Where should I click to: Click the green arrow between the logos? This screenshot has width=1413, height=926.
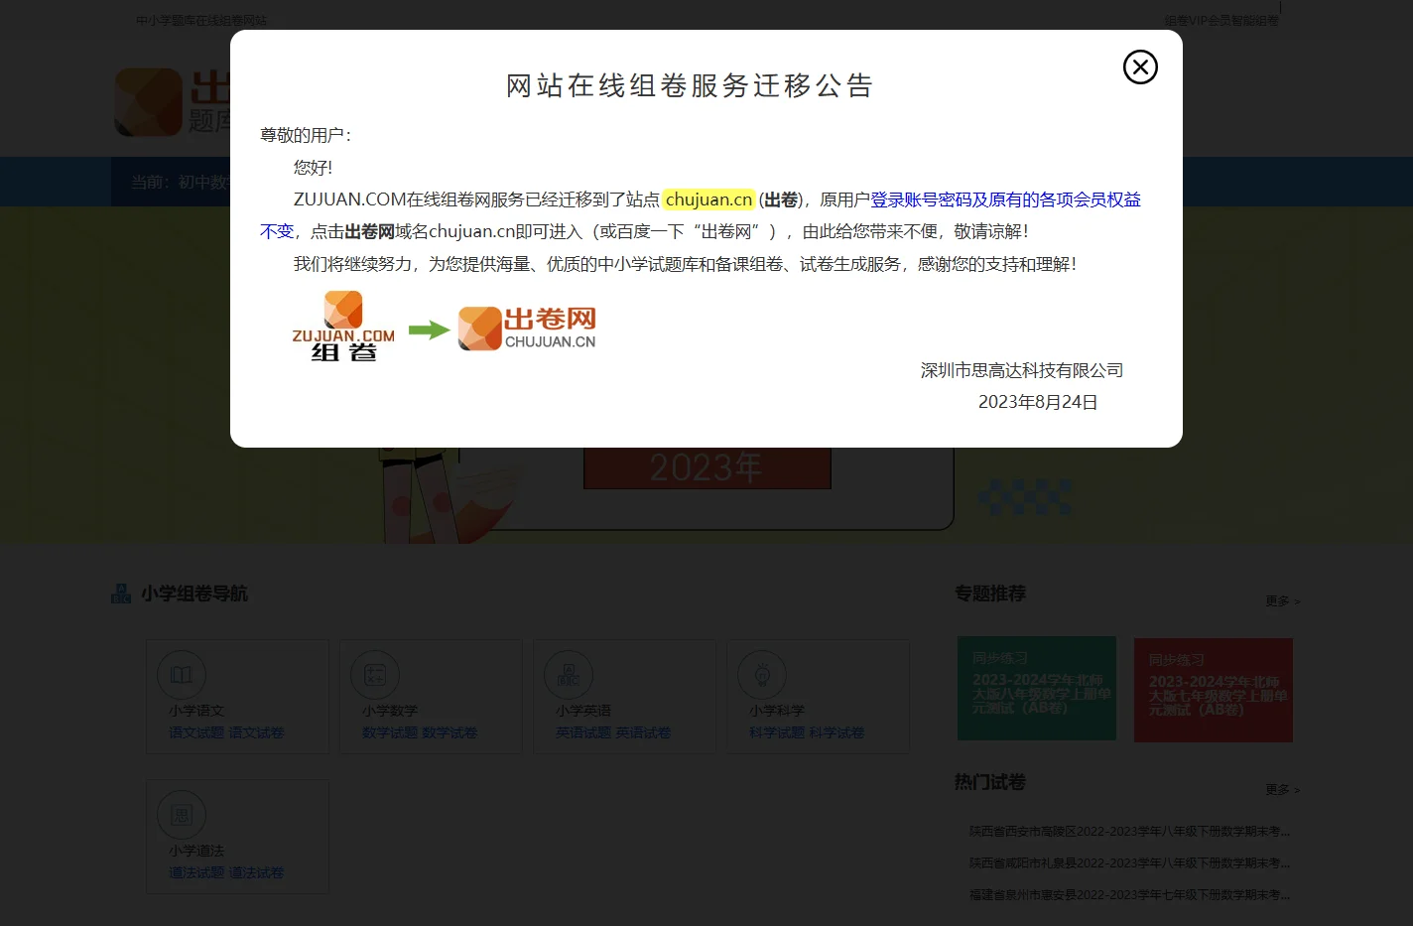[430, 331]
